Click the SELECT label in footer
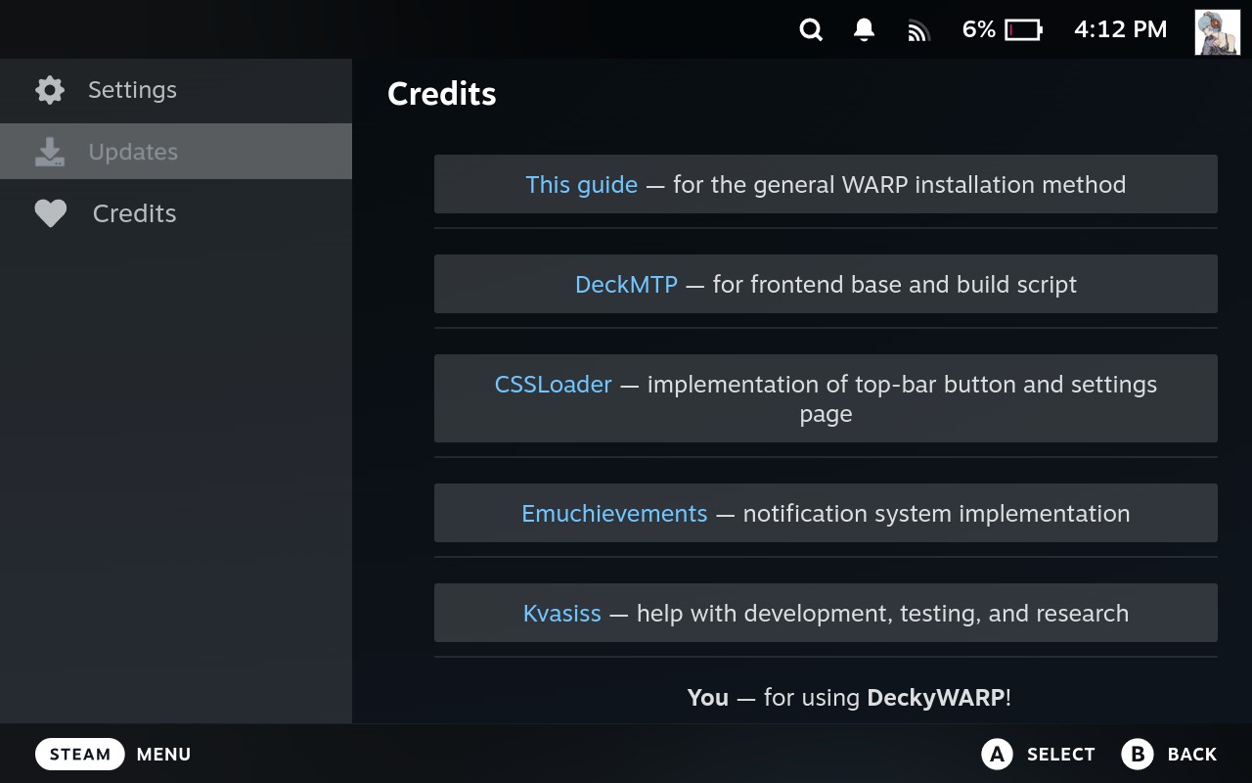1252x783 pixels. tap(1061, 755)
